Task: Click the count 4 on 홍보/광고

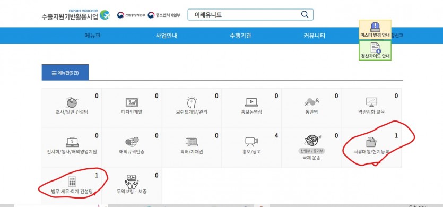Action: click(x=276, y=136)
